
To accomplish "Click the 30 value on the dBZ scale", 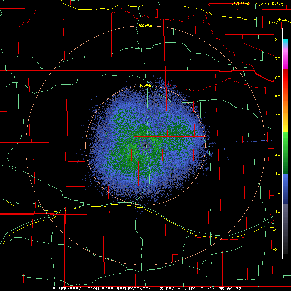I will click(x=278, y=135).
